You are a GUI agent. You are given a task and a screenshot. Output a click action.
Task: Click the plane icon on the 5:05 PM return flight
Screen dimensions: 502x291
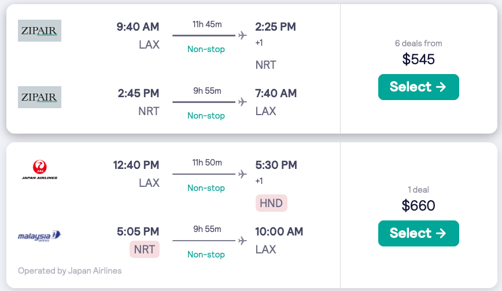point(243,241)
